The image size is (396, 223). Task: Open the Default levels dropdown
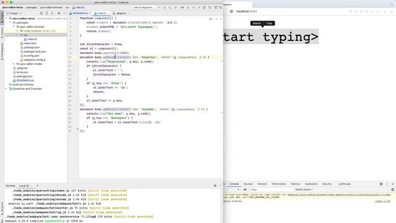pos(304,190)
